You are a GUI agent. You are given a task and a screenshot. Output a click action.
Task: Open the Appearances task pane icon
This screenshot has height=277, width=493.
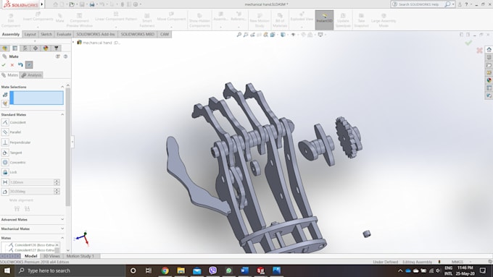[x=489, y=80]
